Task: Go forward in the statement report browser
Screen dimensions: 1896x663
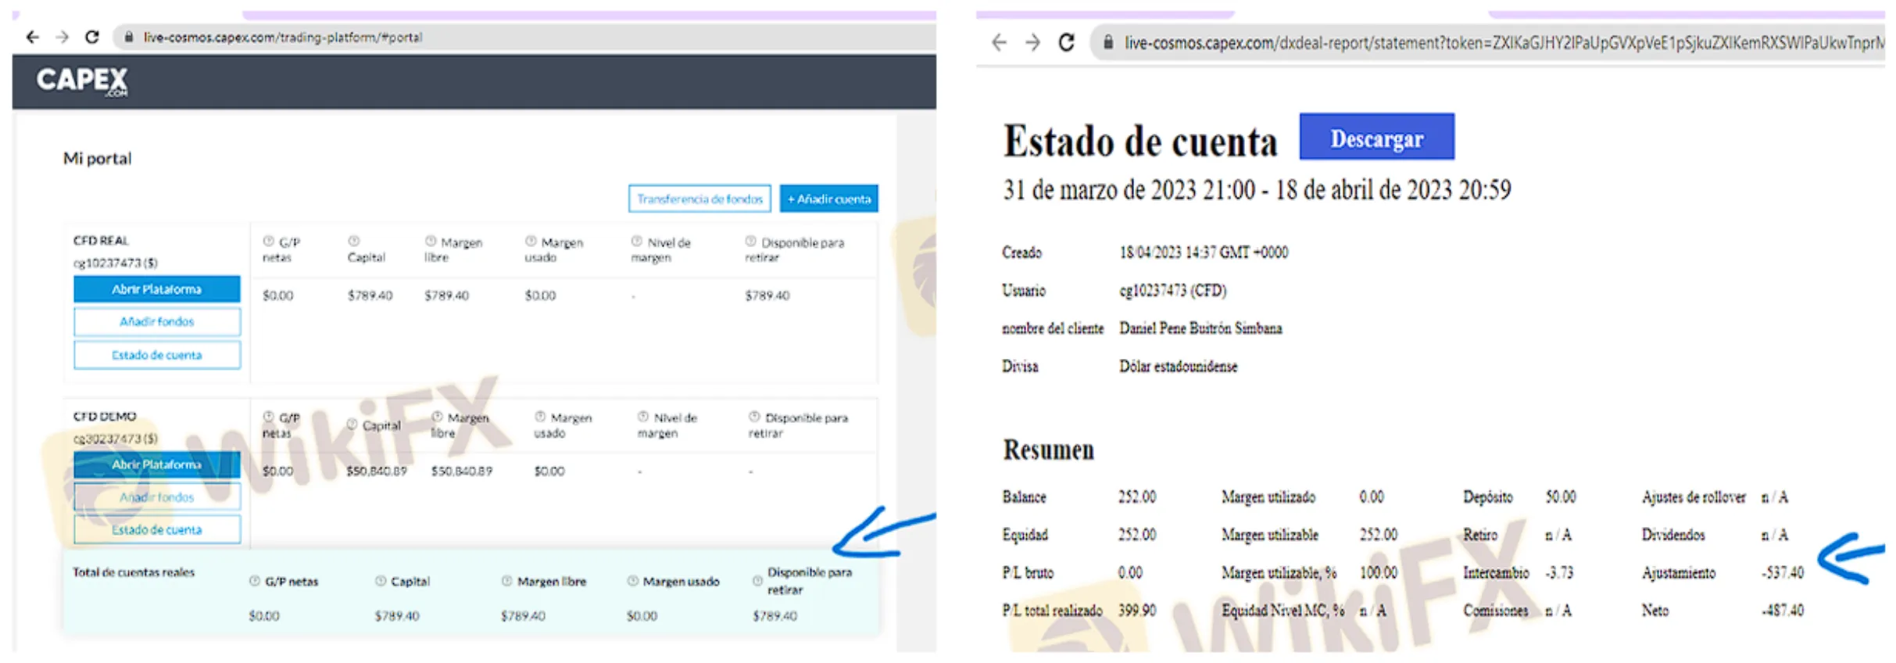Action: click(x=1032, y=42)
